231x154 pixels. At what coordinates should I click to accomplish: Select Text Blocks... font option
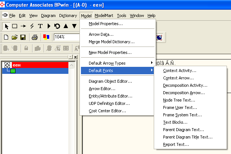click(x=190, y=122)
